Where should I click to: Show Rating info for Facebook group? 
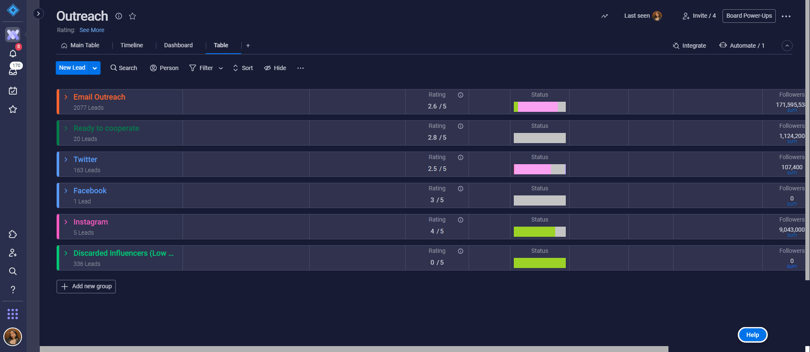point(461,189)
